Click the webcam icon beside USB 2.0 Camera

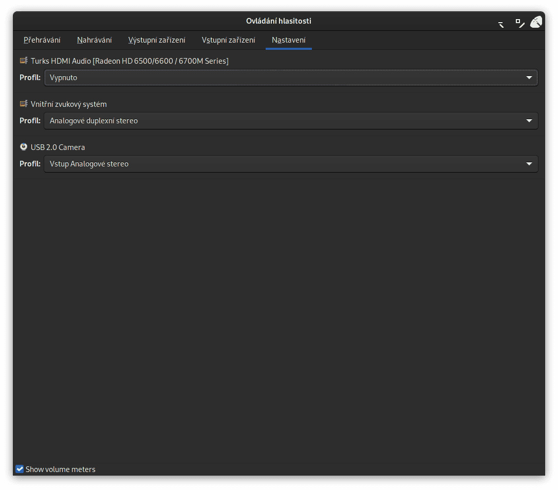[x=23, y=146]
